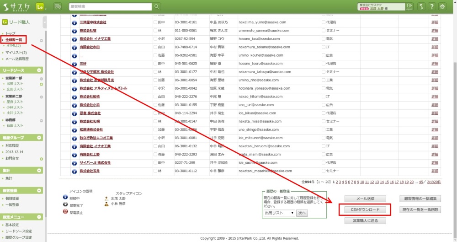This screenshot has height=242, width=457.
Task: Tick the 田中 checkbox in 三津屋中株式会社 row
Action: (x=155, y=22)
